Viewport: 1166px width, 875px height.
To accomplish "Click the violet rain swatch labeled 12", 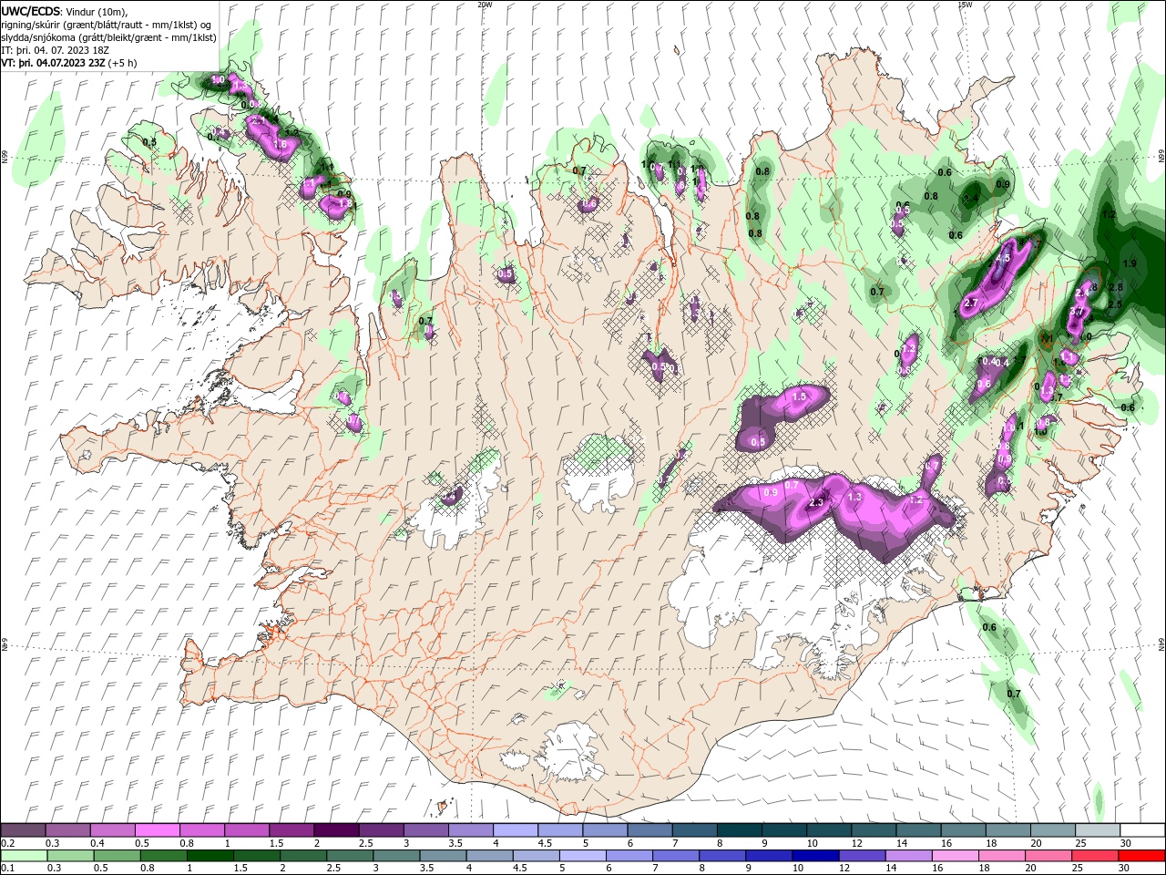I will tap(862, 856).
